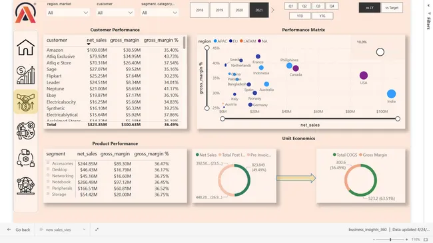Open the customer filter dropdown
The height and width of the screenshot is (243, 433).
[115, 13]
